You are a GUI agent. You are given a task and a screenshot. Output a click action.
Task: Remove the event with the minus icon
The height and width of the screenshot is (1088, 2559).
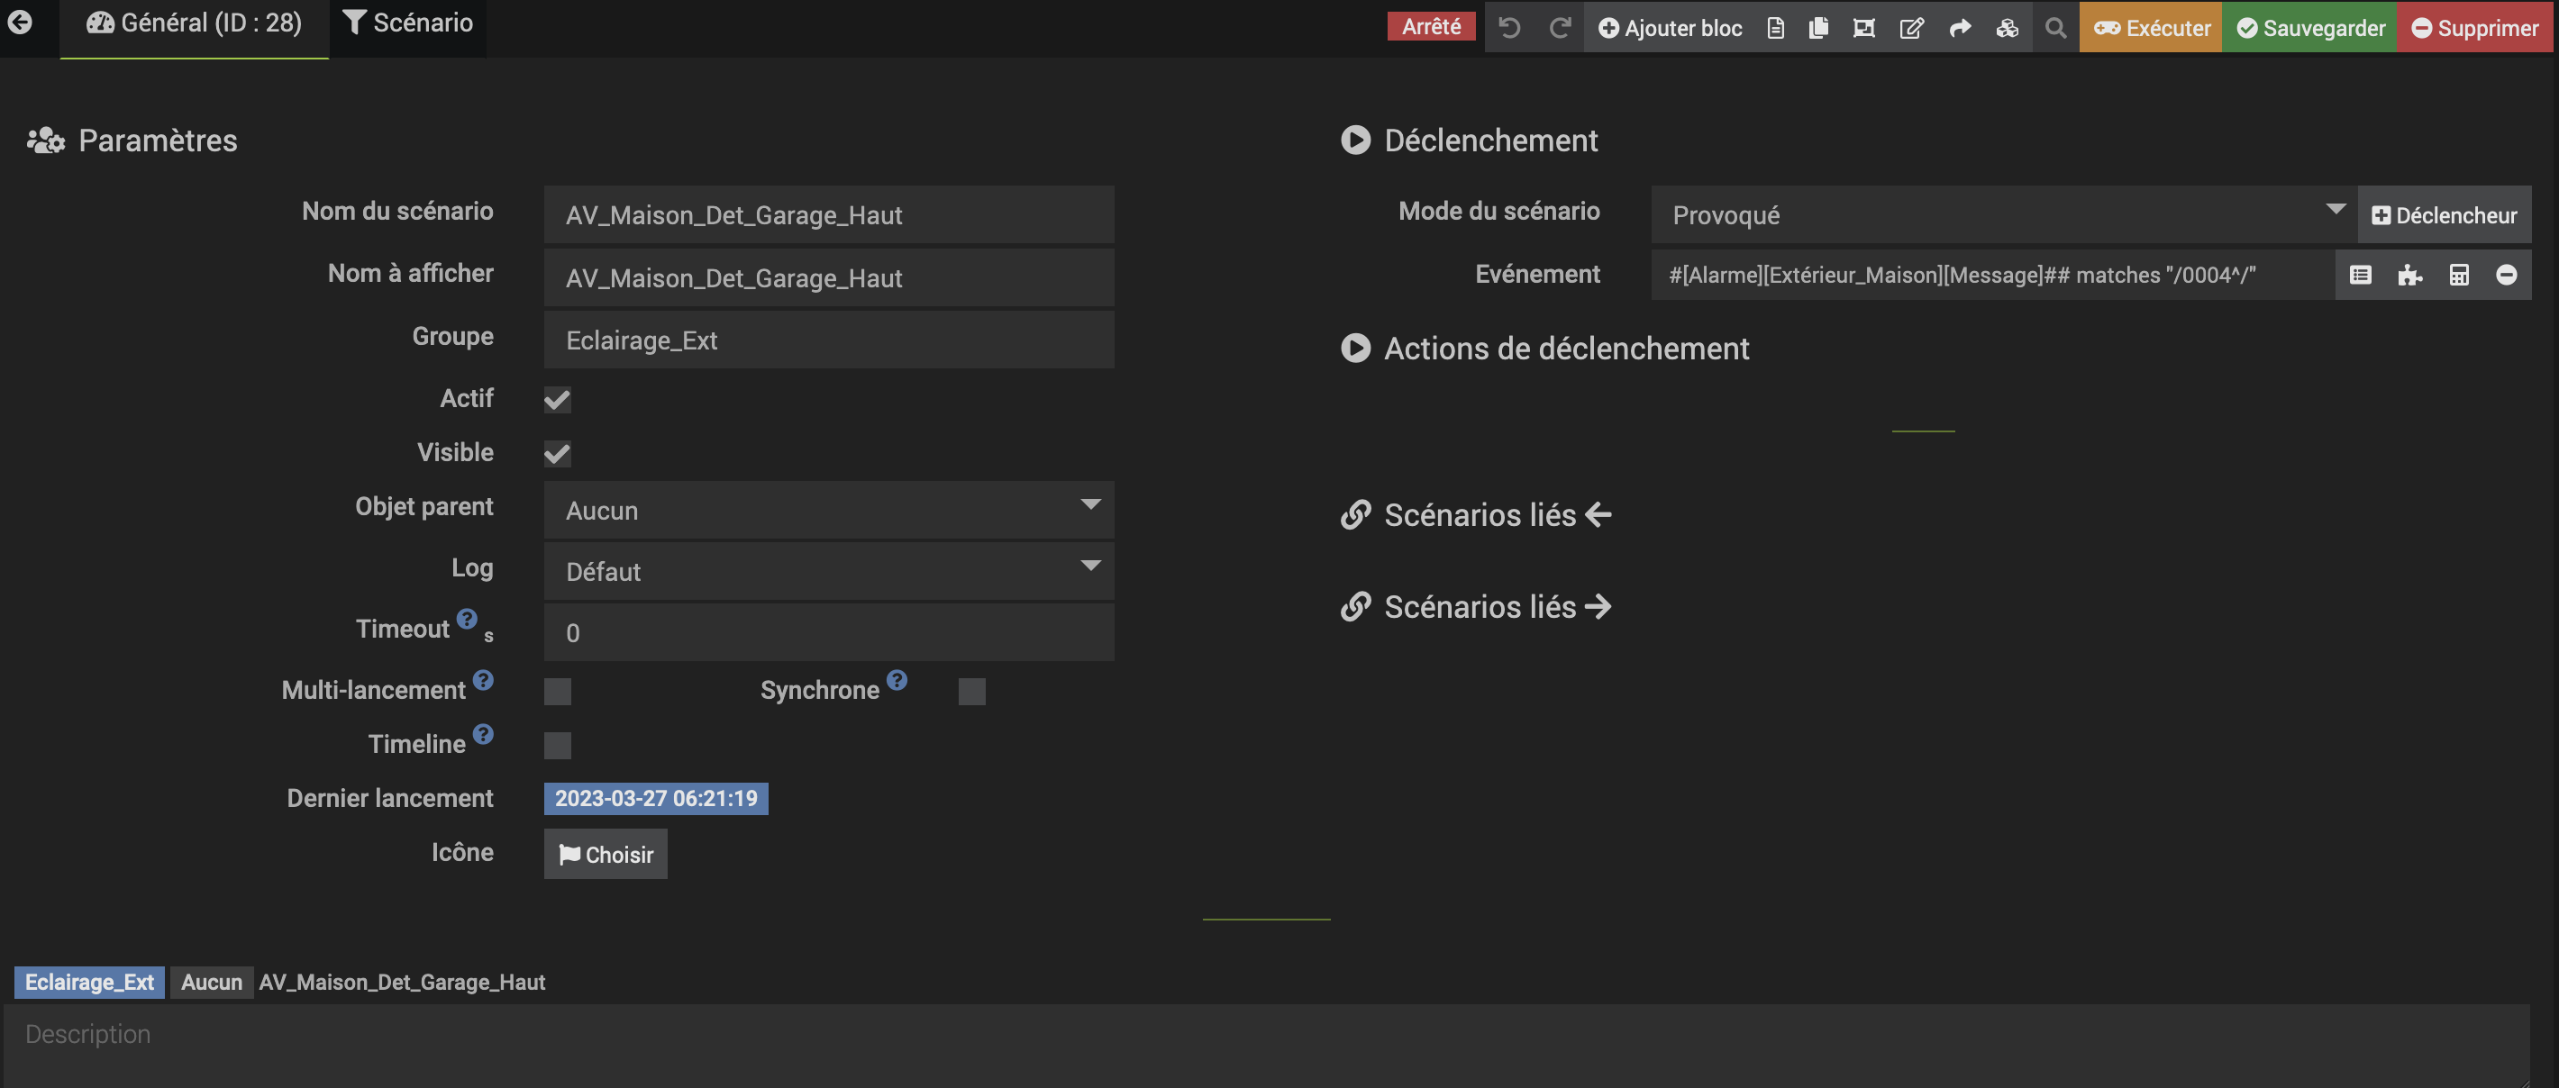pyautogui.click(x=2505, y=275)
